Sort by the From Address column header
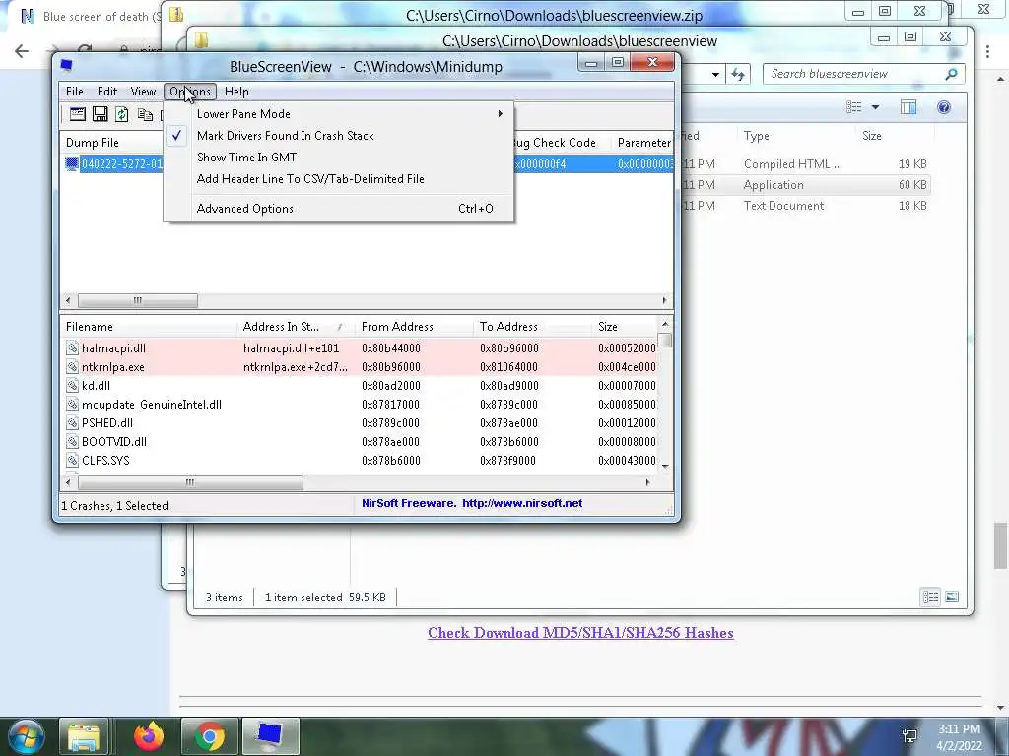The image size is (1009, 756). click(x=414, y=327)
